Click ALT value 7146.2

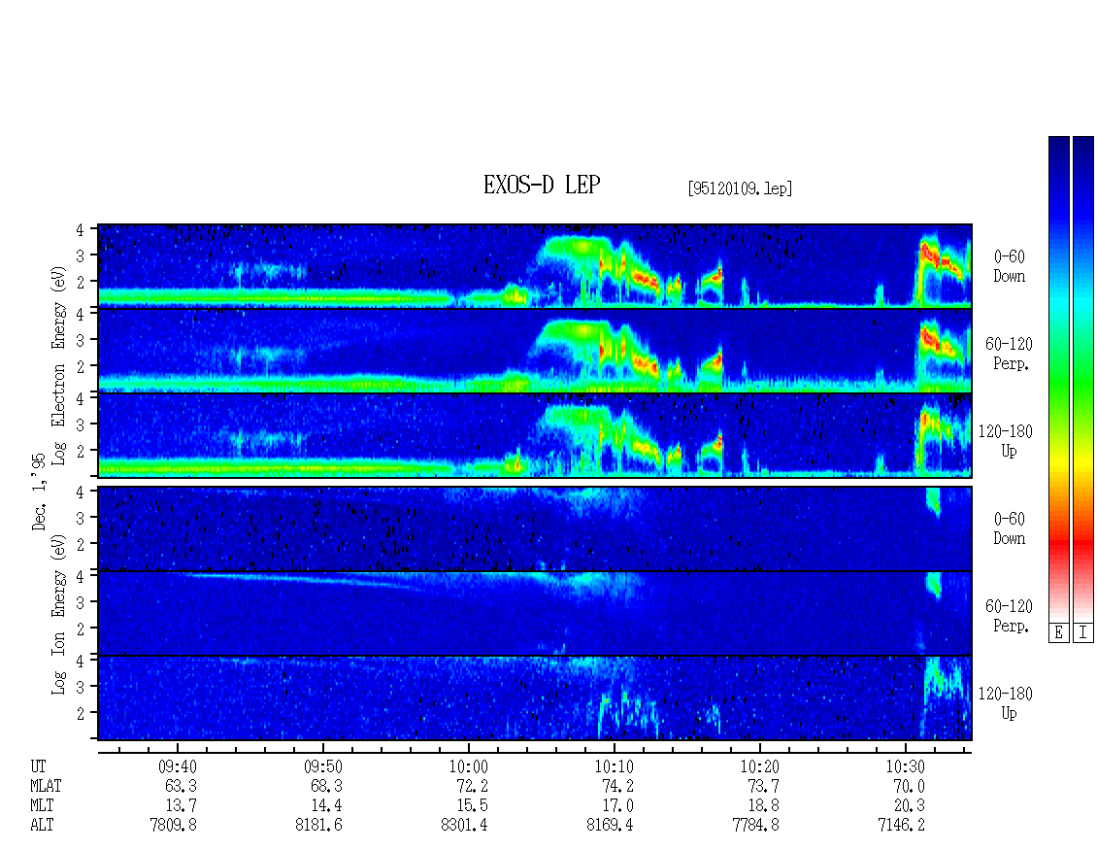click(901, 826)
